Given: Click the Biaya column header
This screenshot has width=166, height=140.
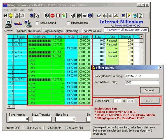Looking at the screenshot, I should 98,37.
